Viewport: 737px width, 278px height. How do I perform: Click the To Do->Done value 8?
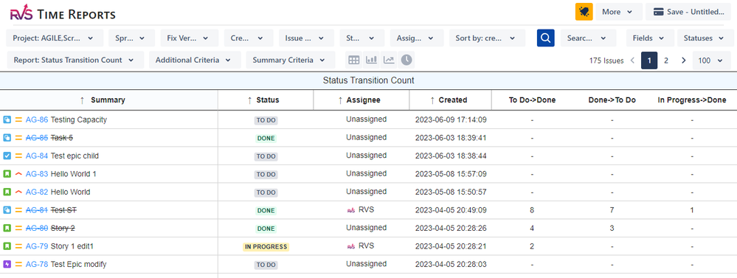point(532,210)
